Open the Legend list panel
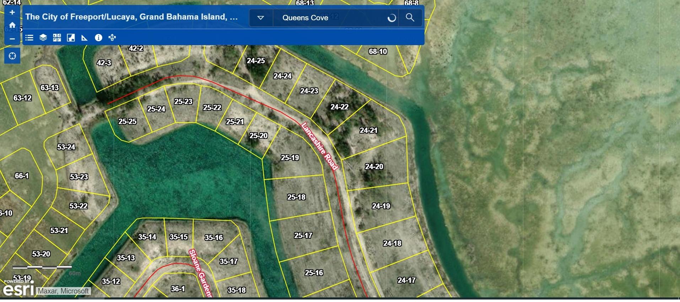 click(x=29, y=38)
